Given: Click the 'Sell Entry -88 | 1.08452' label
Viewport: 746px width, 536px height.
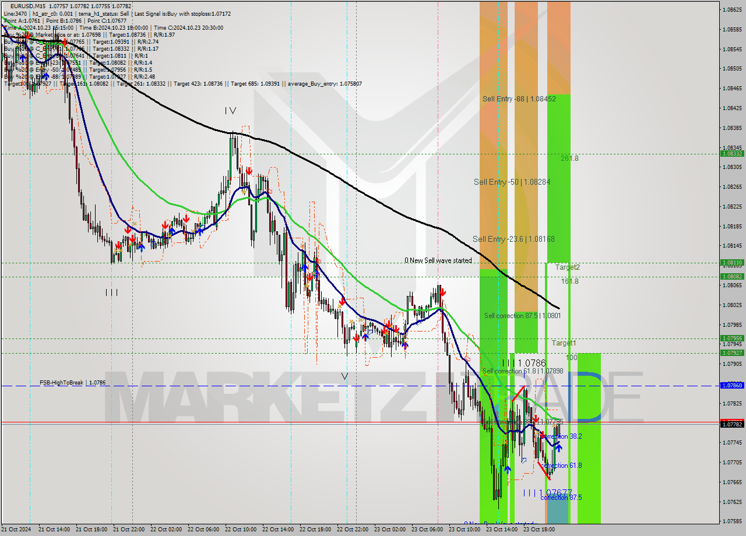Looking at the screenshot, I should coord(519,99).
